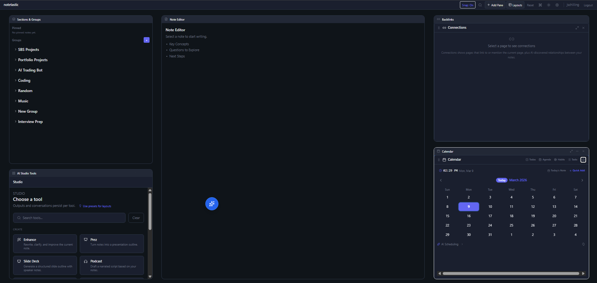
Task: Click the search magnifier icon in top bar
Action: coord(480,5)
